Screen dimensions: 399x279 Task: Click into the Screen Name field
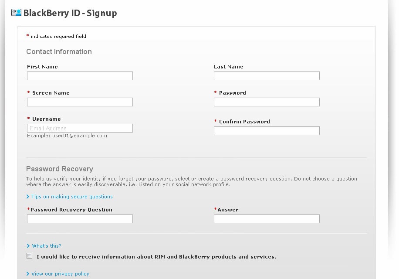80,102
